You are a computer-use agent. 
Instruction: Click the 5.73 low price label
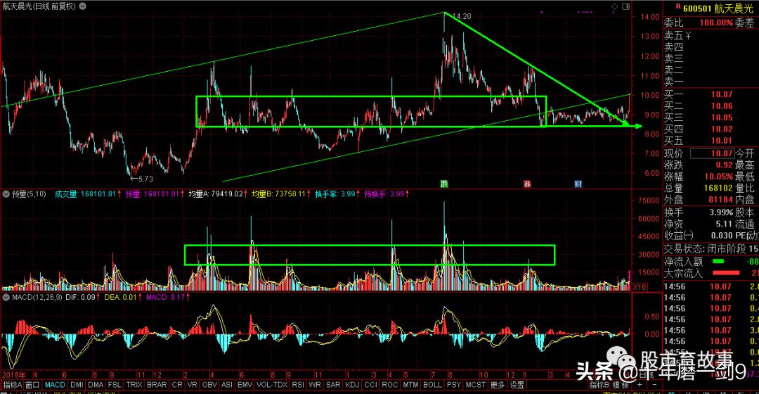point(145,179)
